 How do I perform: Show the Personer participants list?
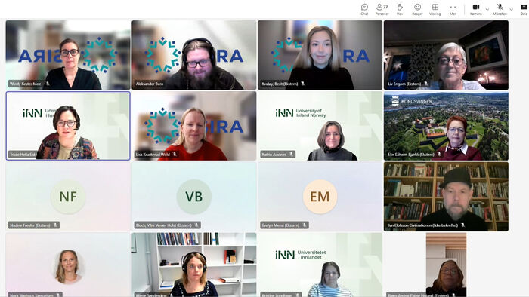(382, 9)
